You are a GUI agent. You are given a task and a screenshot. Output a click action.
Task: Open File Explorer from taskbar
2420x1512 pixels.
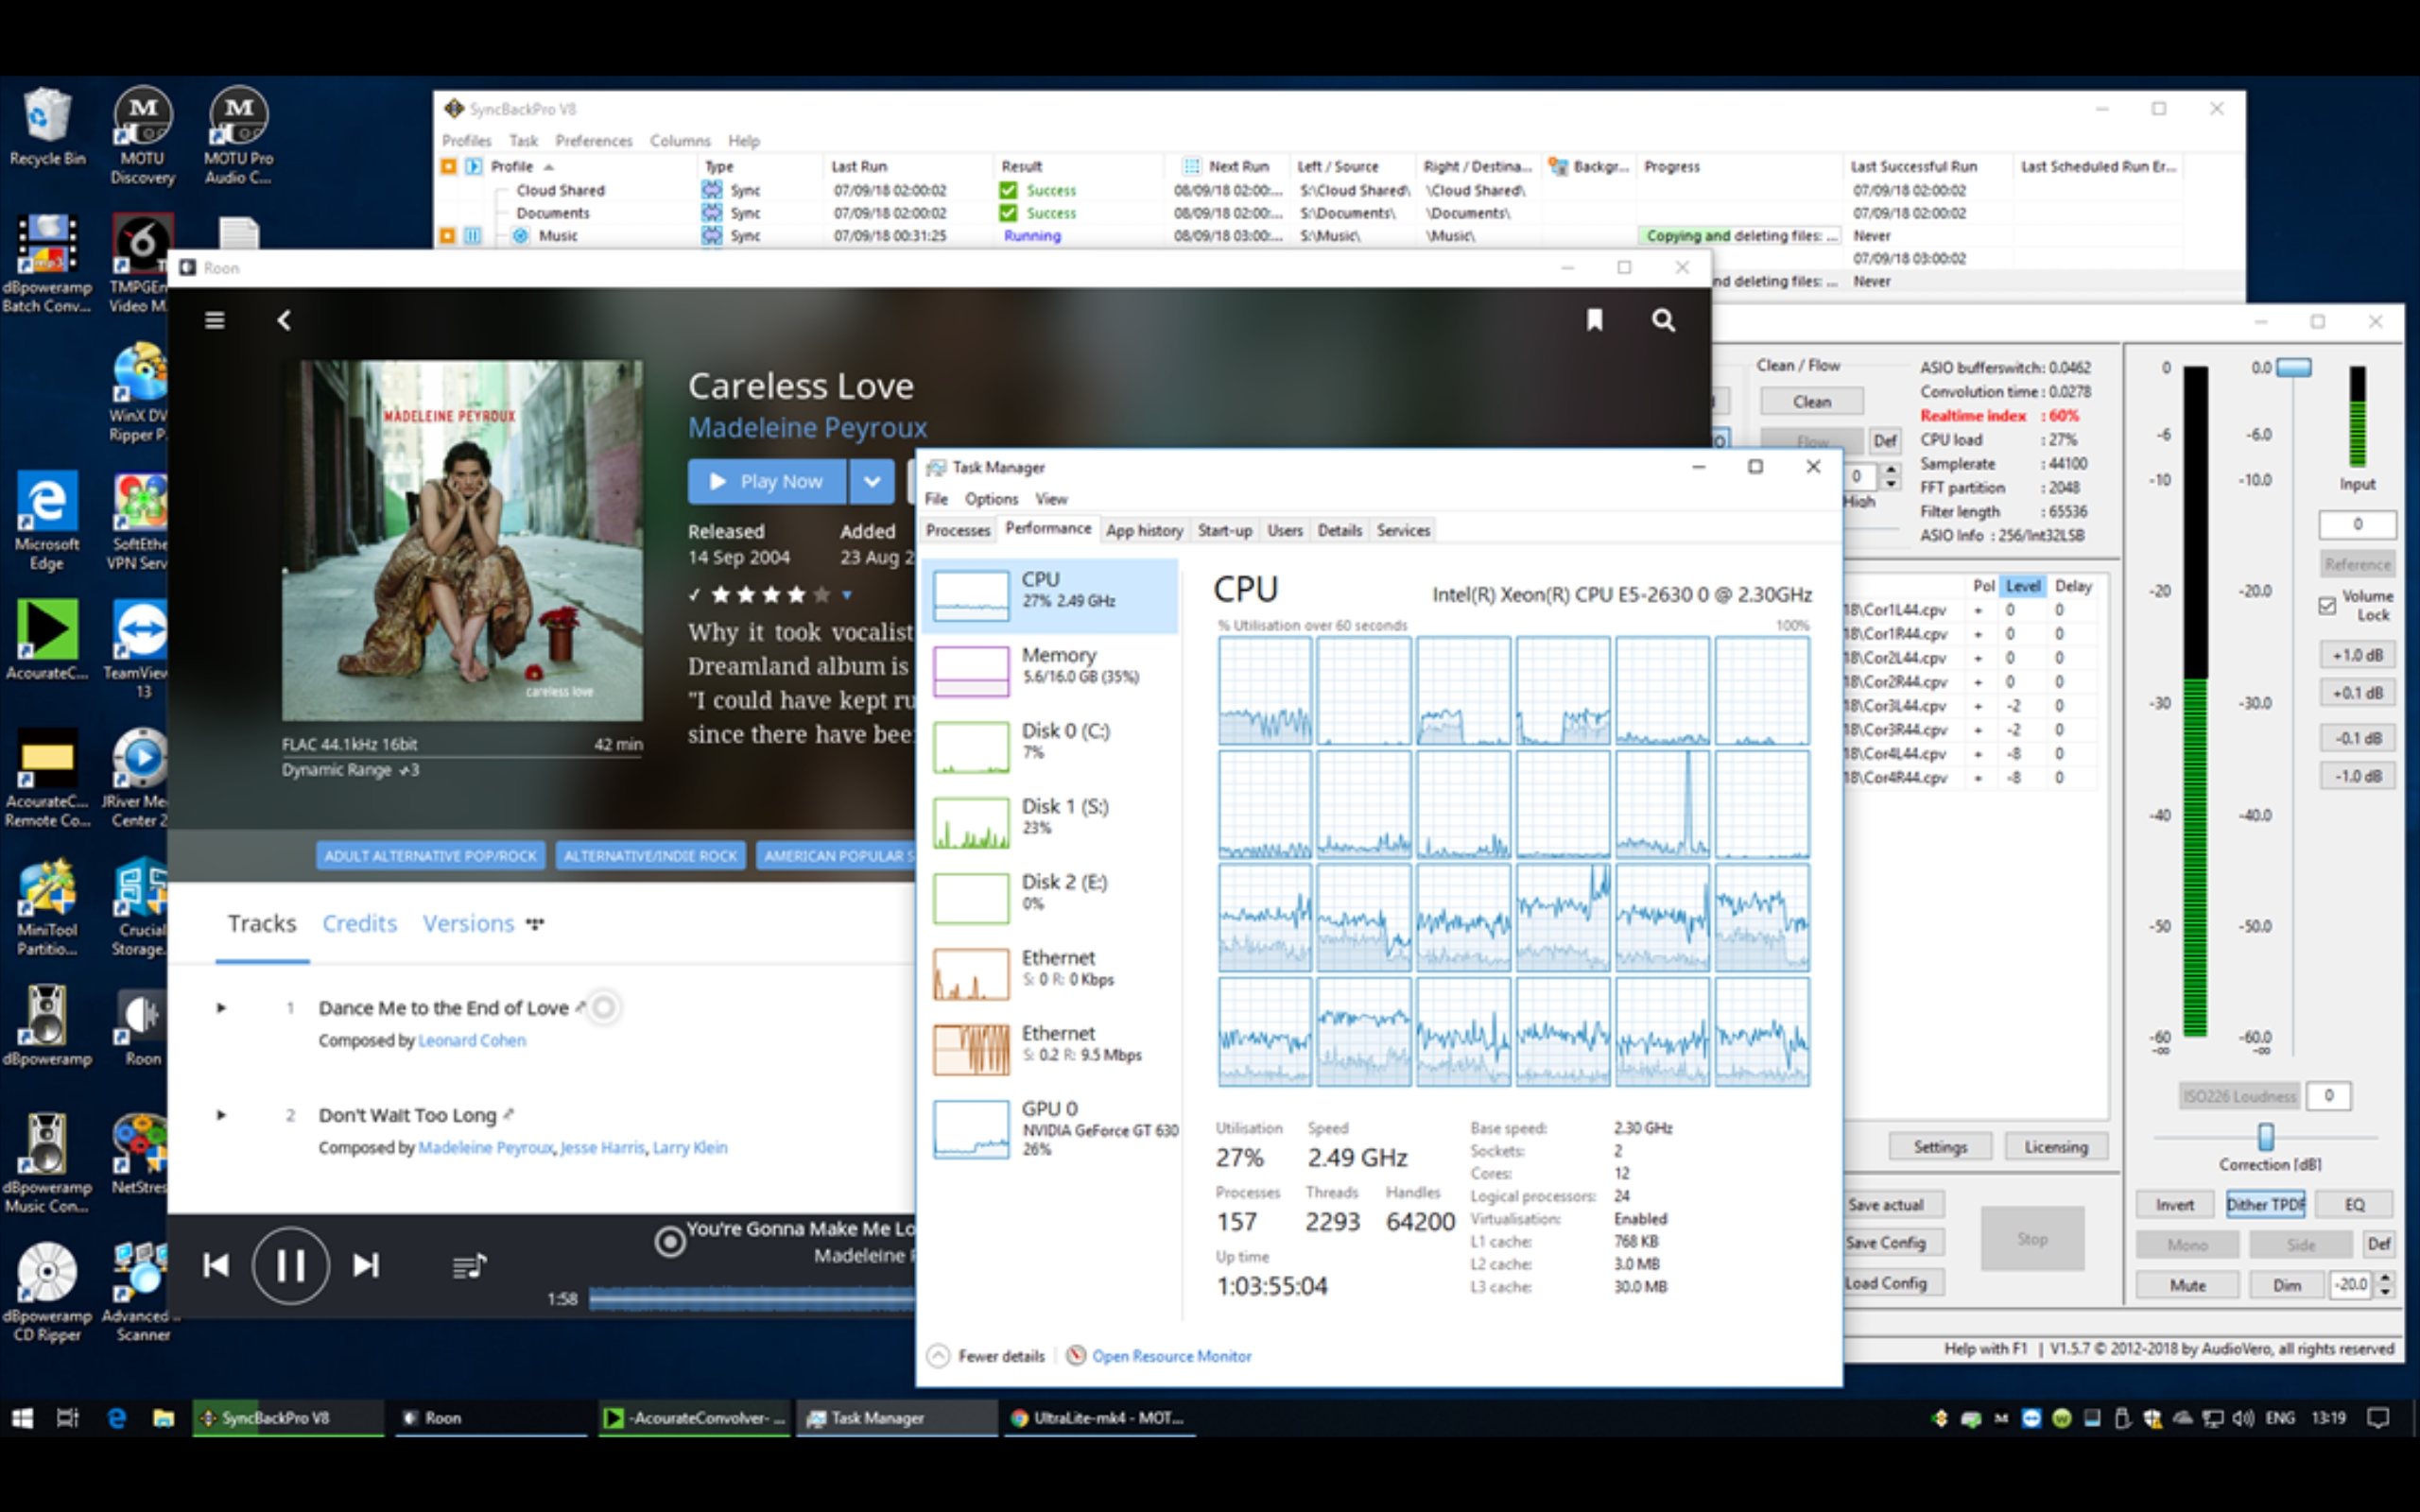point(163,1417)
